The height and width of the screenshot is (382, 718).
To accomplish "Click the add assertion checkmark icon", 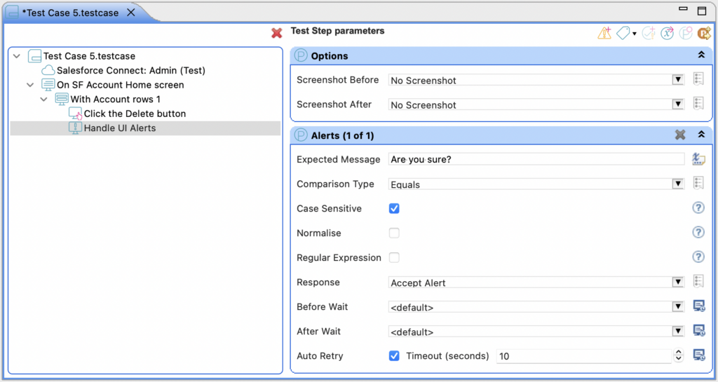I will [x=649, y=33].
